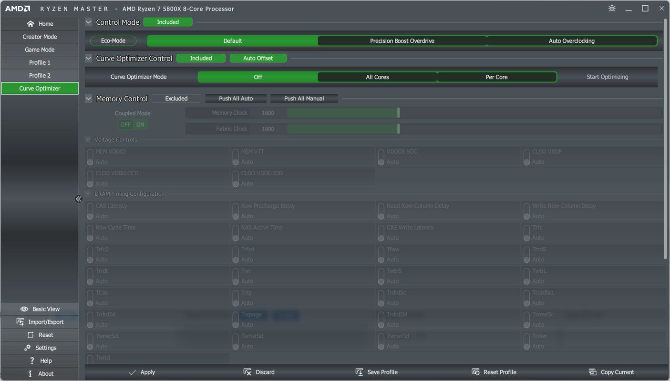Click Memory Clock 1800 value field
The height and width of the screenshot is (381, 670).
pyautogui.click(x=268, y=113)
